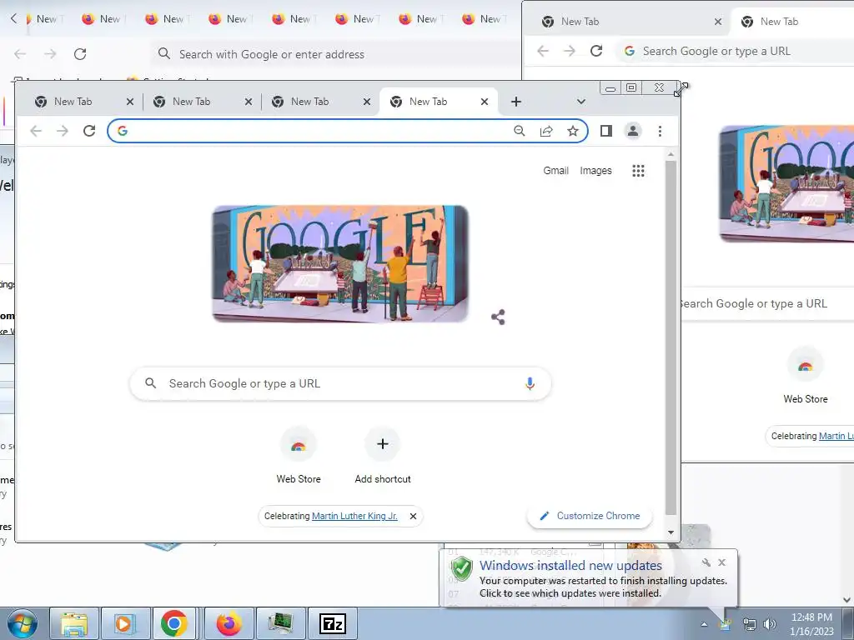Click the Firefox taskbar icon

click(229, 623)
